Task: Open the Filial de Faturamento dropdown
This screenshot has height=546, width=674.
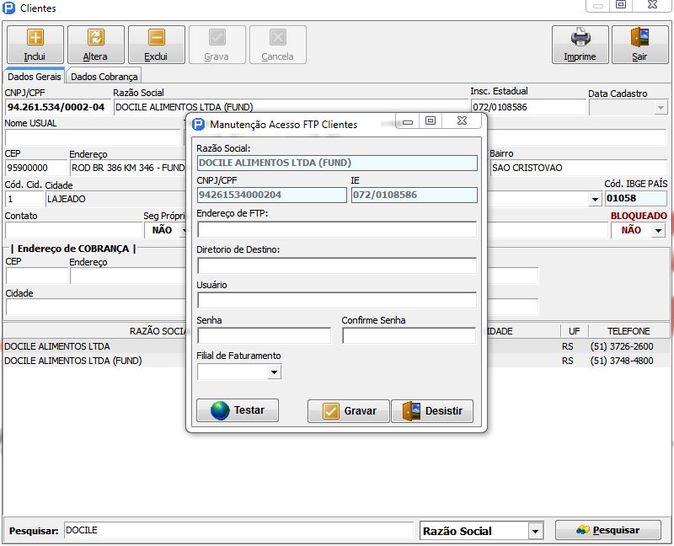Action: [x=274, y=372]
